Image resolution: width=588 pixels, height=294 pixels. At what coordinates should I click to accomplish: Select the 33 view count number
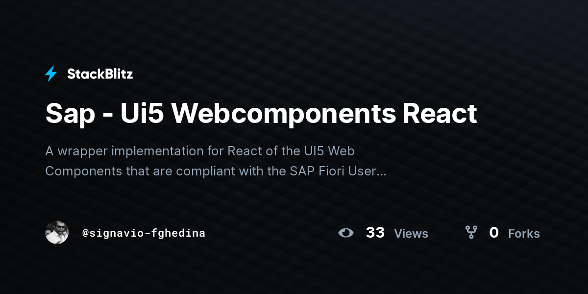pos(375,233)
